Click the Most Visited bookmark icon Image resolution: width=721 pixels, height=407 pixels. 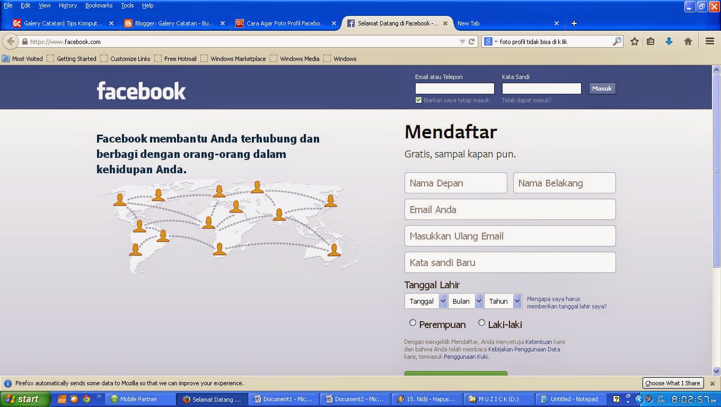pyautogui.click(x=6, y=59)
